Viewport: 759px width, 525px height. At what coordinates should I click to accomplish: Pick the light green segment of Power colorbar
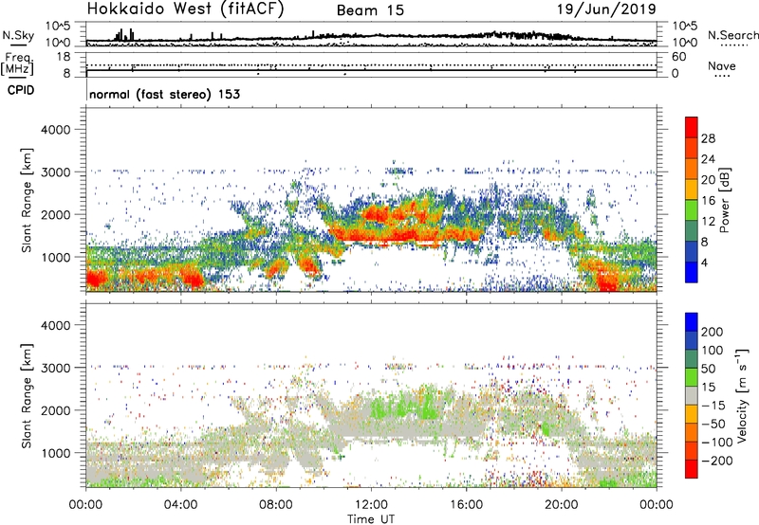692,210
